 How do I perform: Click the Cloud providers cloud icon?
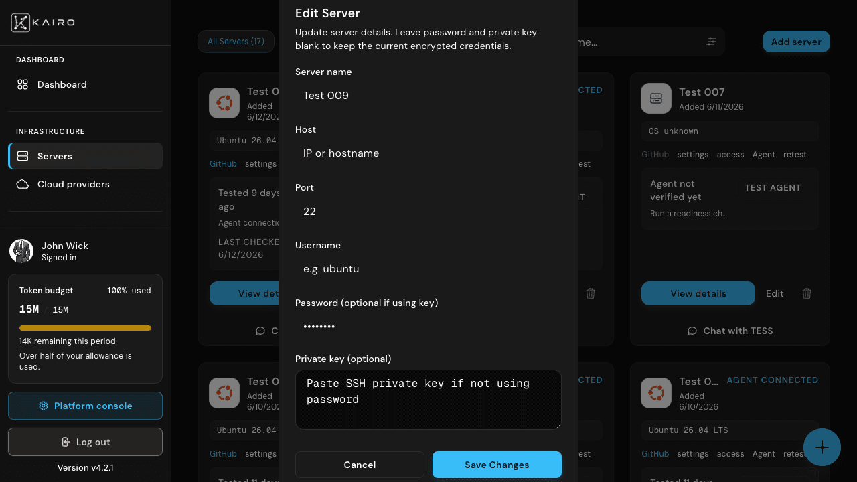23,184
